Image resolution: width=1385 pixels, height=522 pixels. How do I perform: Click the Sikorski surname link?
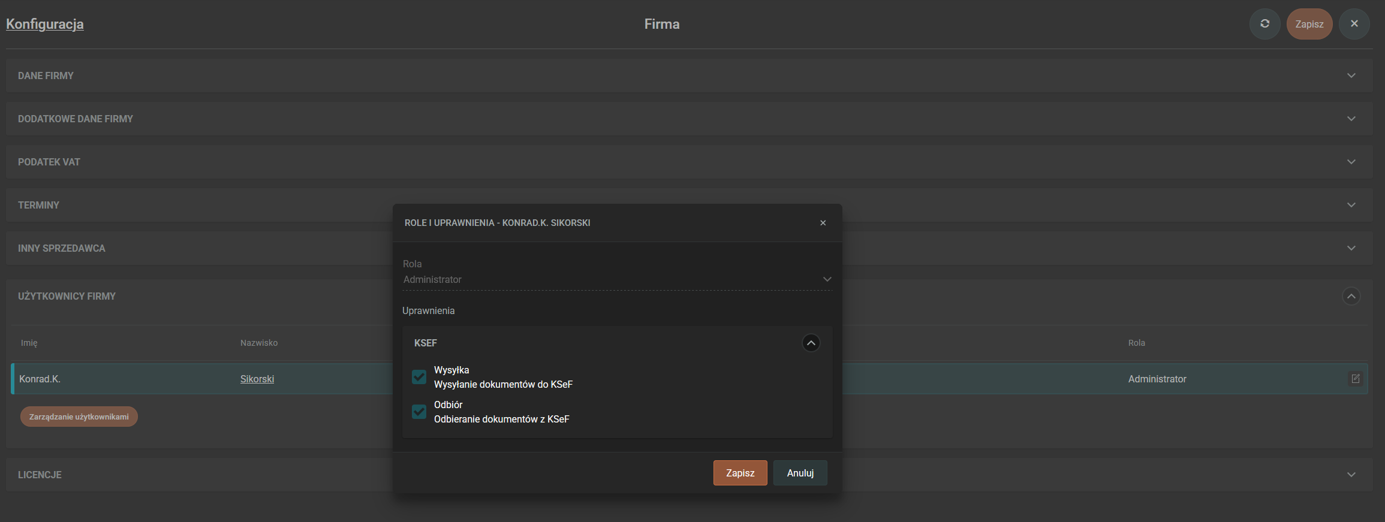257,379
